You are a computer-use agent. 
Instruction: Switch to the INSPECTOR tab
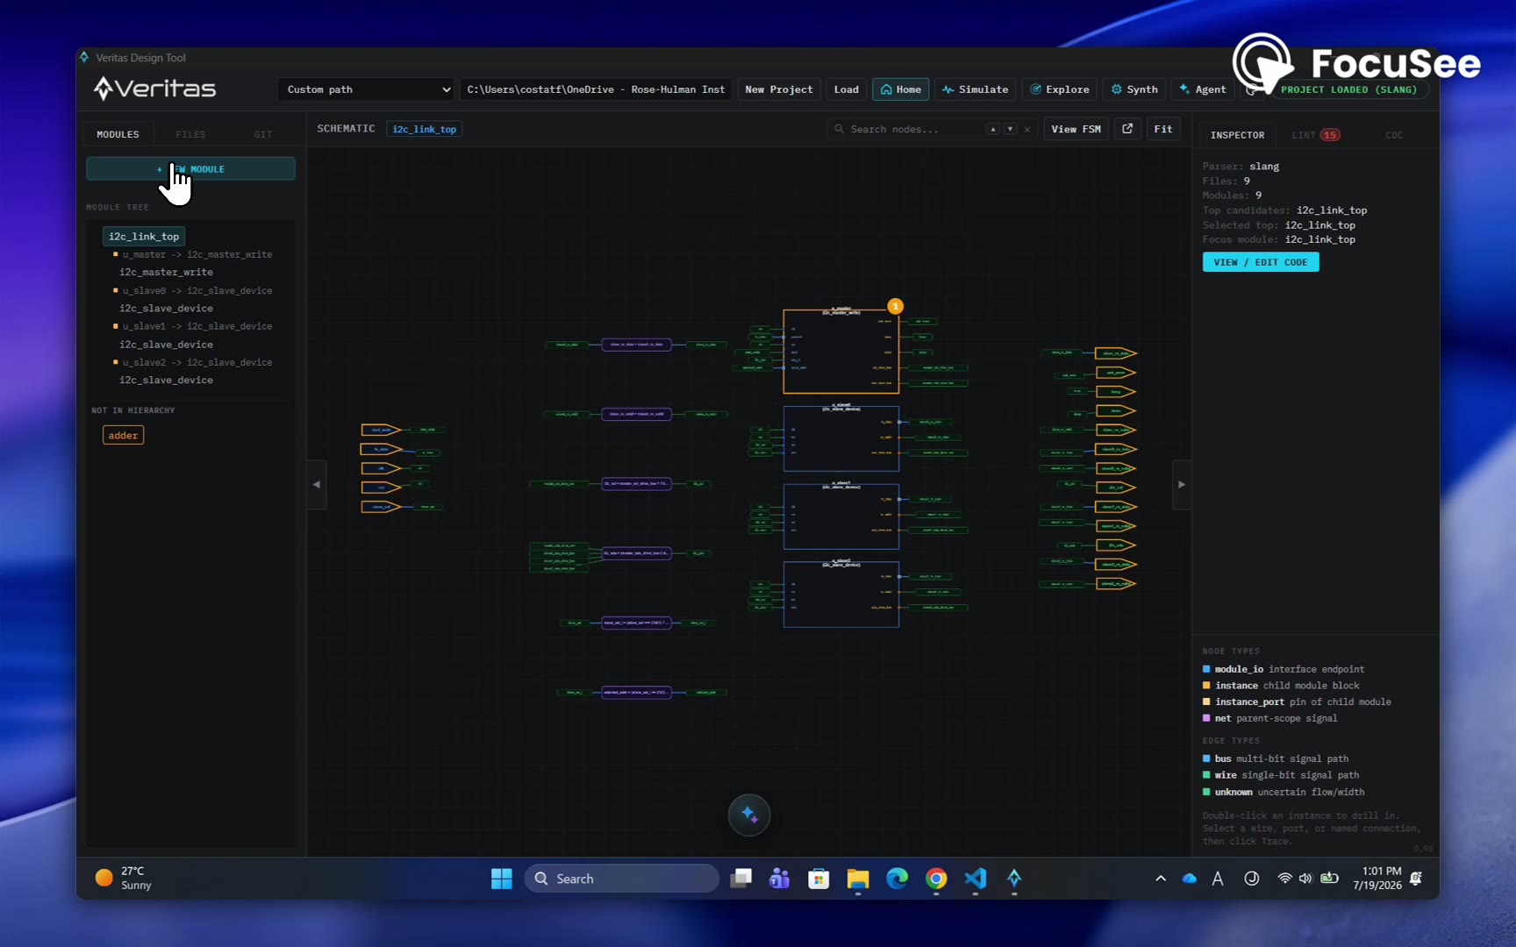pyautogui.click(x=1237, y=135)
